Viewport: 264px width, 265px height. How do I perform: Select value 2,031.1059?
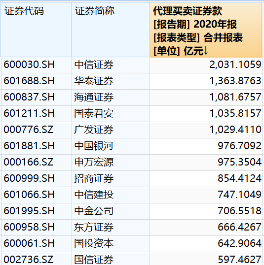206,65
